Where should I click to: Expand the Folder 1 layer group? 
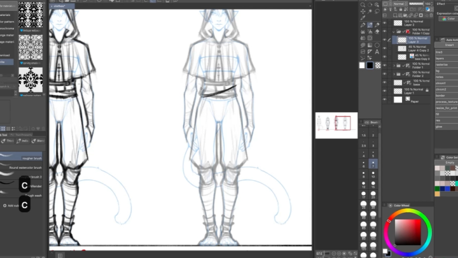click(394, 65)
